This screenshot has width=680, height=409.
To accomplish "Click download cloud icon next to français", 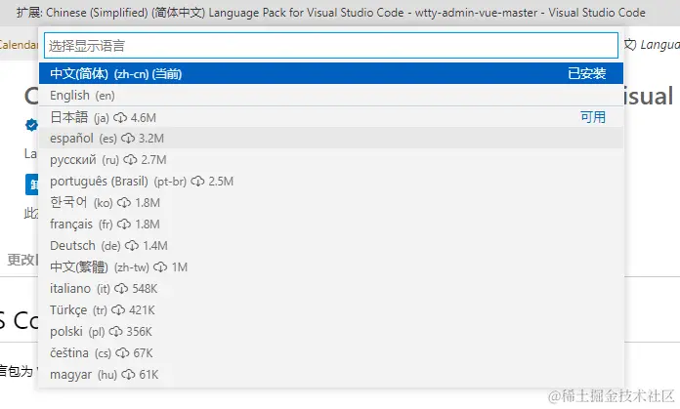I will (124, 225).
